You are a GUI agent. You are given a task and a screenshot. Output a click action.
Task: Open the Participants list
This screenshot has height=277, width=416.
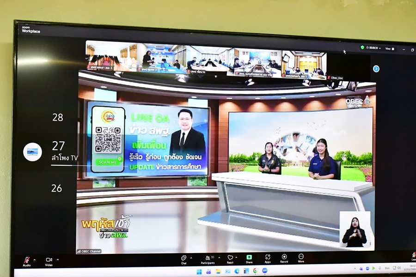pyautogui.click(x=208, y=259)
